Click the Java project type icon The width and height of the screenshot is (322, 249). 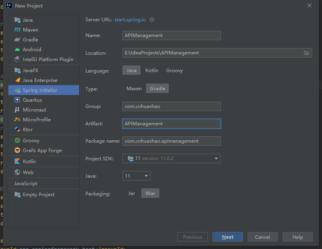17,20
